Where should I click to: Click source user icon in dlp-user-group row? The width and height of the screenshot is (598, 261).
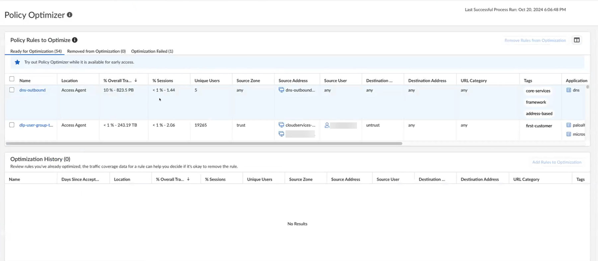[327, 125]
